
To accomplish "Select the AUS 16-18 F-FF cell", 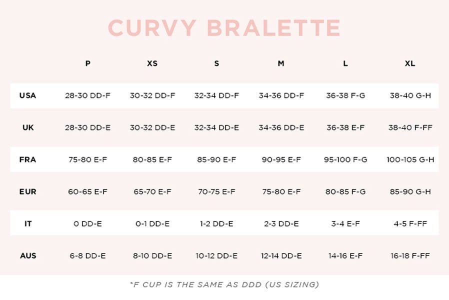I will [410, 255].
